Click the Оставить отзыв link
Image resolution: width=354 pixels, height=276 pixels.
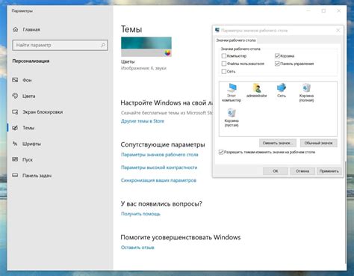[137, 248]
